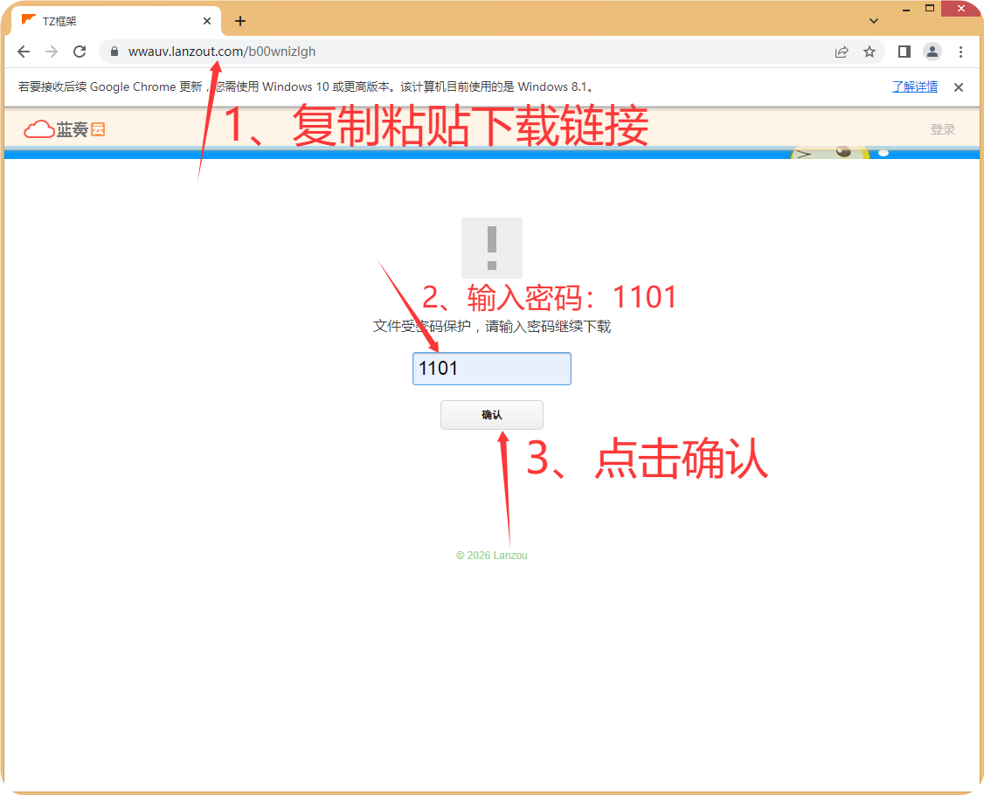Click the exclamation mark warning image
Image resolution: width=984 pixels, height=795 pixels.
click(492, 248)
